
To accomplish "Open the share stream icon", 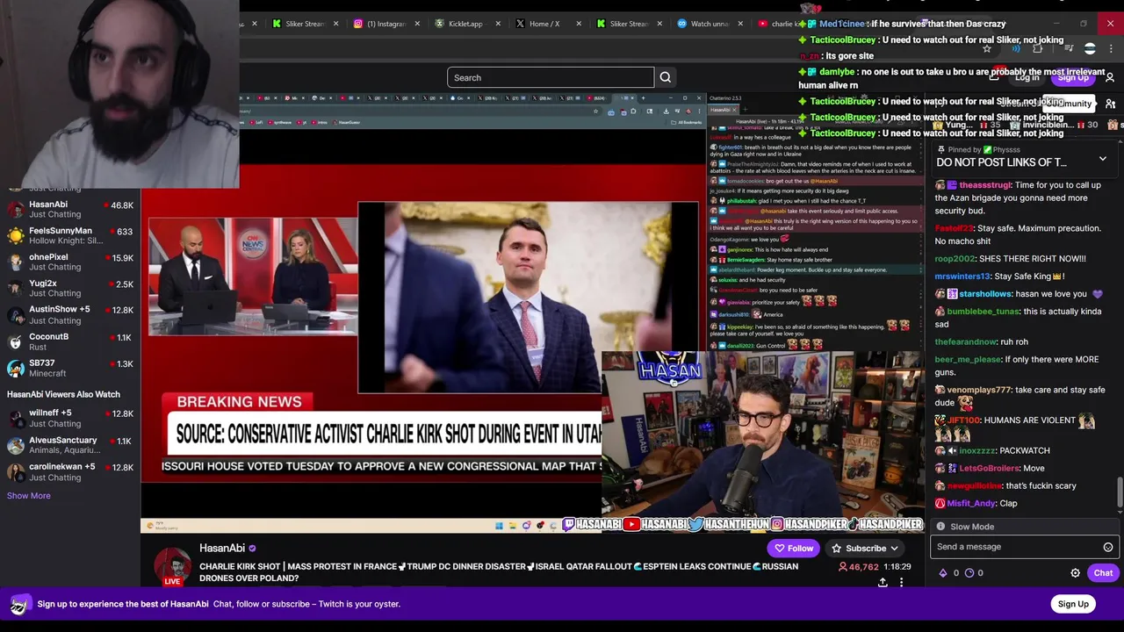I will click(x=883, y=582).
